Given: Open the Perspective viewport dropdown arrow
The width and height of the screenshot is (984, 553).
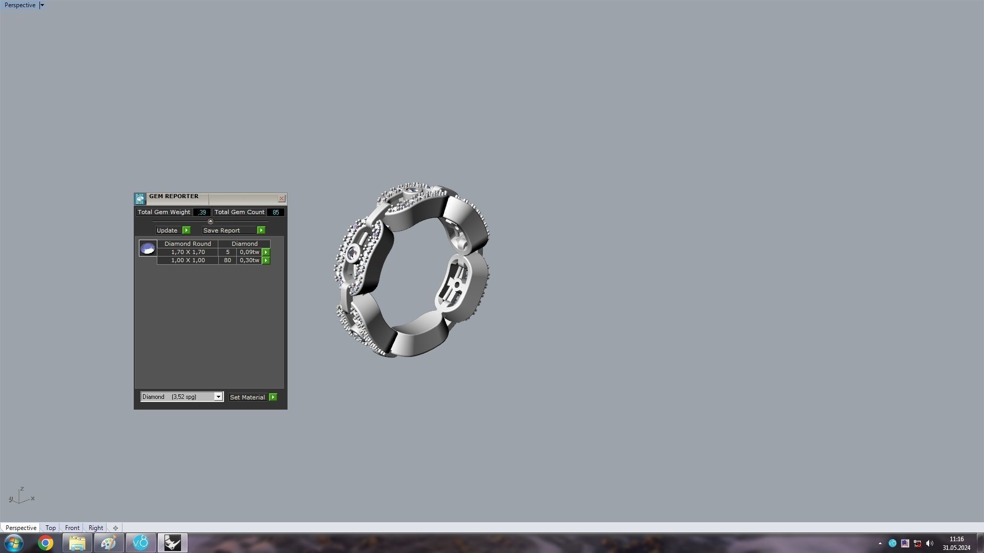Looking at the screenshot, I should click(42, 5).
